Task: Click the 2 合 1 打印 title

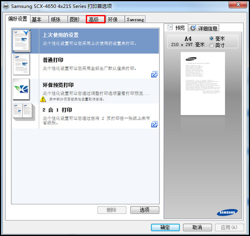Action: click(57, 110)
